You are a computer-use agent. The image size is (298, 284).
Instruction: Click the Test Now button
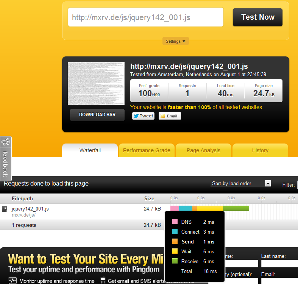point(257,17)
